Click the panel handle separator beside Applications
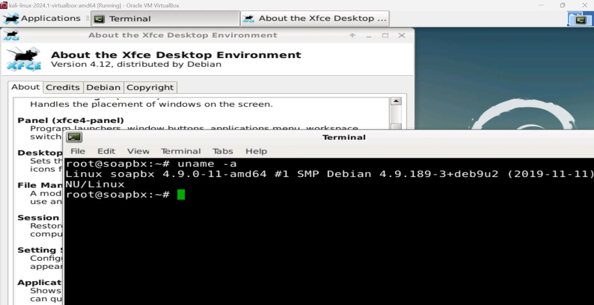The image size is (594, 305). pyautogui.click(x=88, y=19)
